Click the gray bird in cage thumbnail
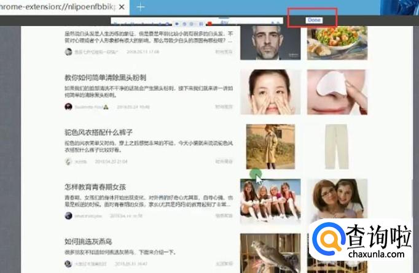This screenshot has height=273, width=419. [x=270, y=253]
